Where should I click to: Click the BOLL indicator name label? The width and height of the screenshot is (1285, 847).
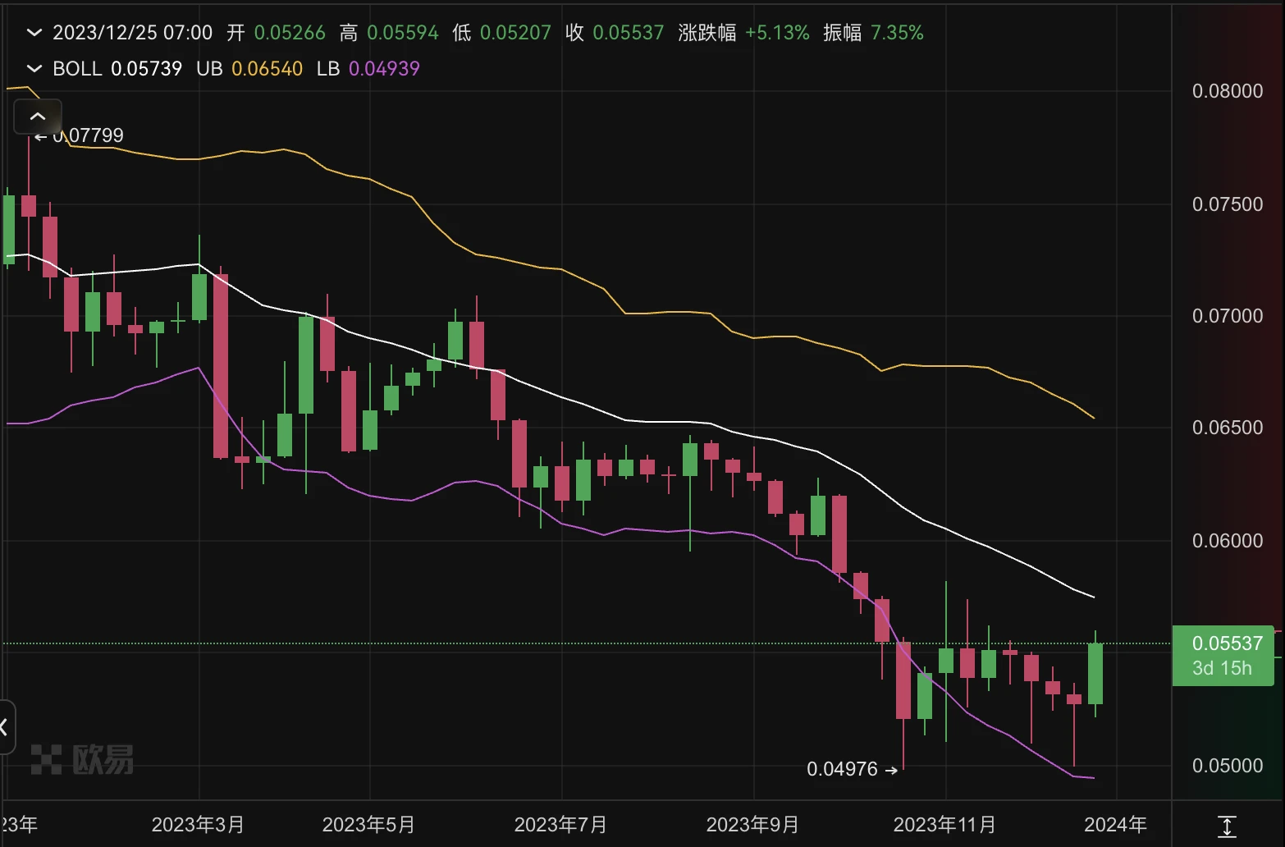(76, 69)
